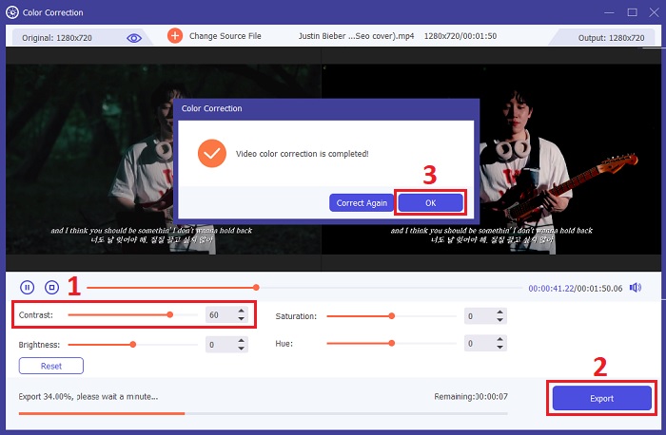Screen dimensions: 666x435
Task: Click the original video preview pane
Action: point(164,159)
